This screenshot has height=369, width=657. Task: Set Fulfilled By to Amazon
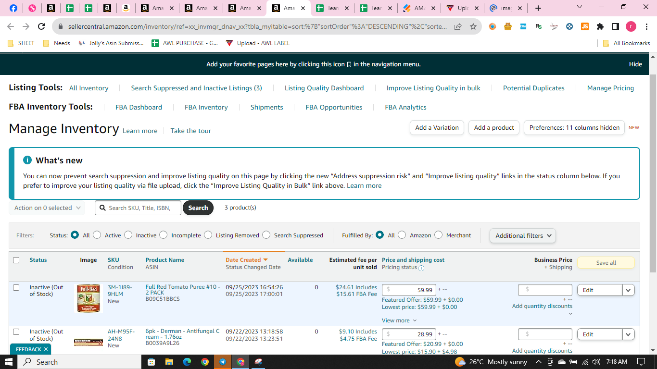402,235
